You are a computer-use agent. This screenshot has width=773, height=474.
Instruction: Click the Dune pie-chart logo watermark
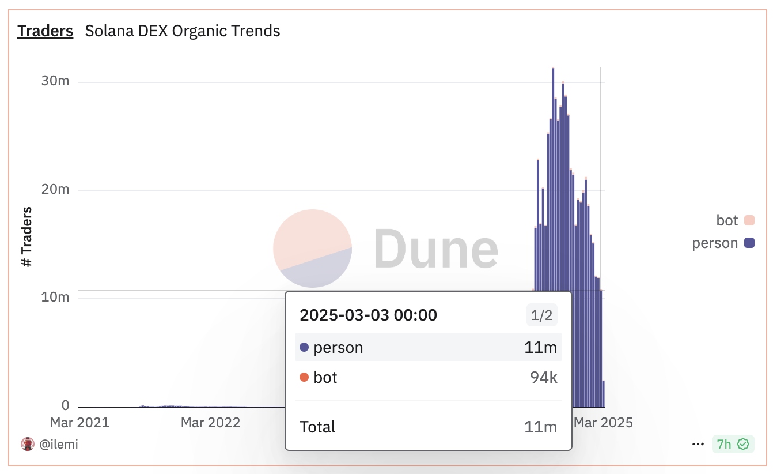(312, 249)
